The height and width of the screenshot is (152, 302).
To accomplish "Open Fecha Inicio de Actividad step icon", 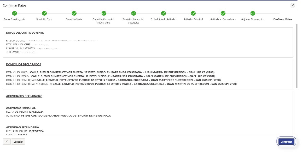I will pyautogui.click(x=164, y=13).
